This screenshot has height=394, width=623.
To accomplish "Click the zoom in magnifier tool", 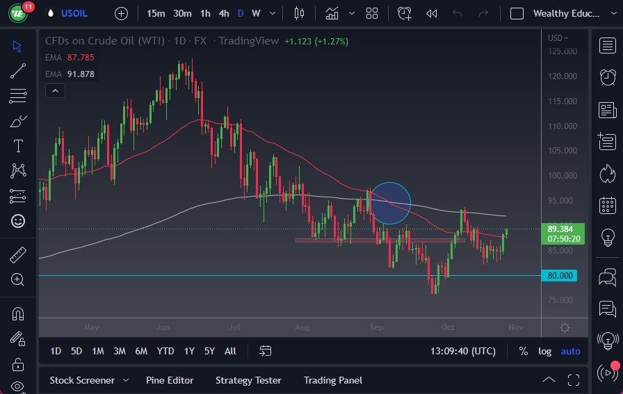I will [x=18, y=279].
